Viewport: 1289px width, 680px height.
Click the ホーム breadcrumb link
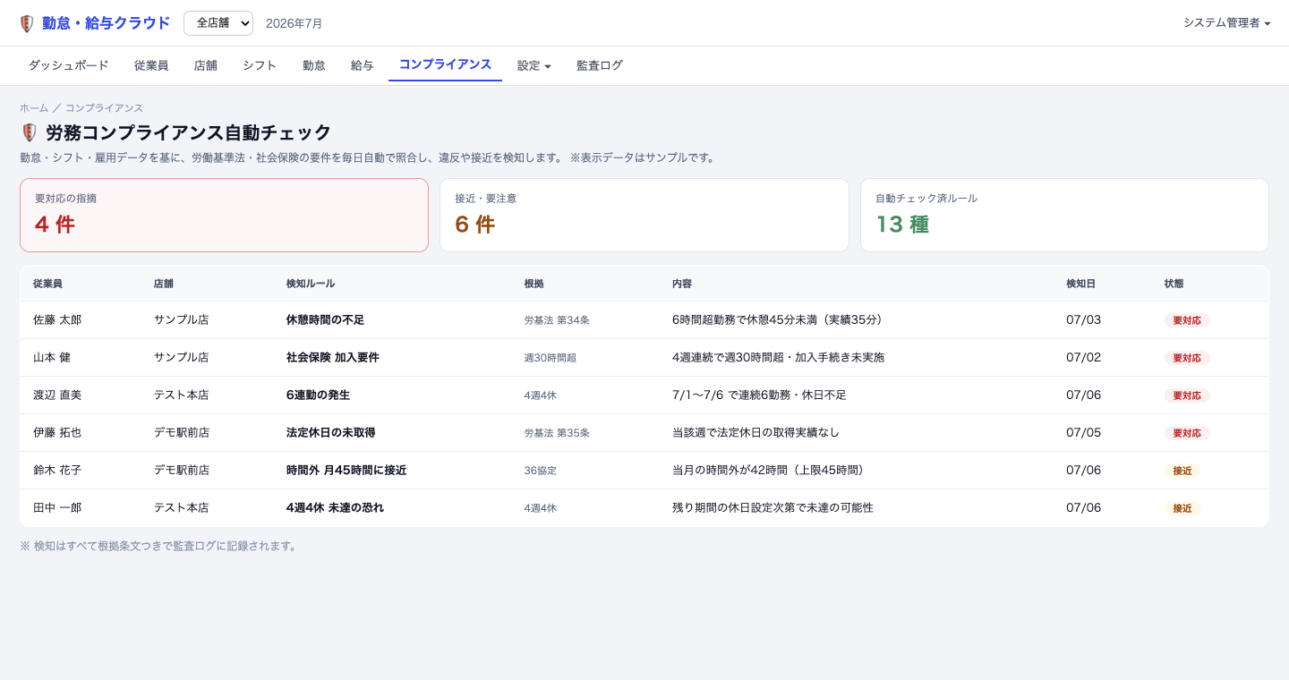click(34, 108)
